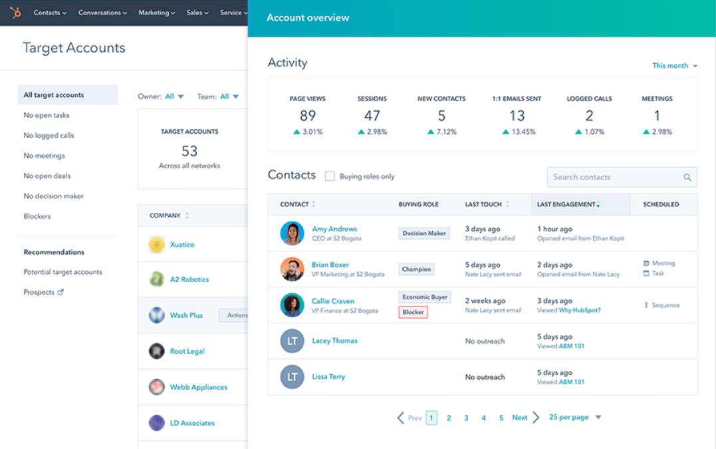Click the sort arrows on Last Touch column

pos(507,204)
